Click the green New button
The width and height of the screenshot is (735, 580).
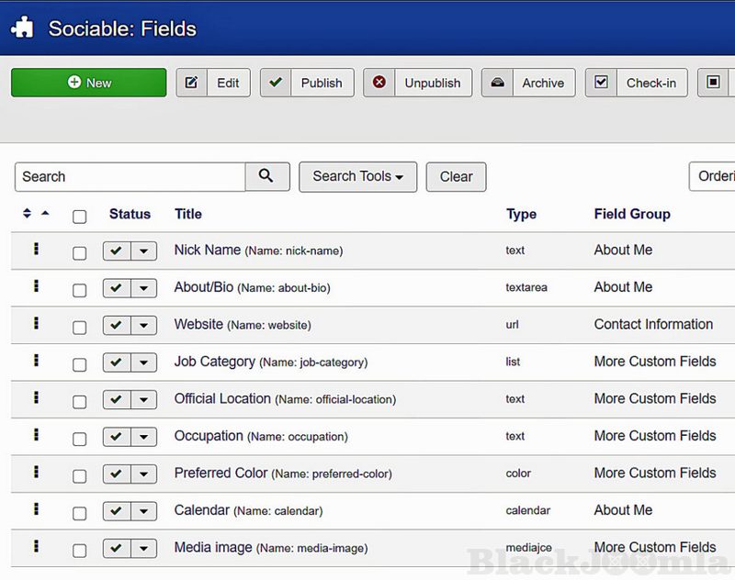(x=89, y=83)
